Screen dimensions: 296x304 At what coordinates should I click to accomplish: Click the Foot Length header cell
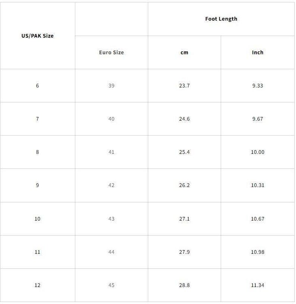pos(221,19)
